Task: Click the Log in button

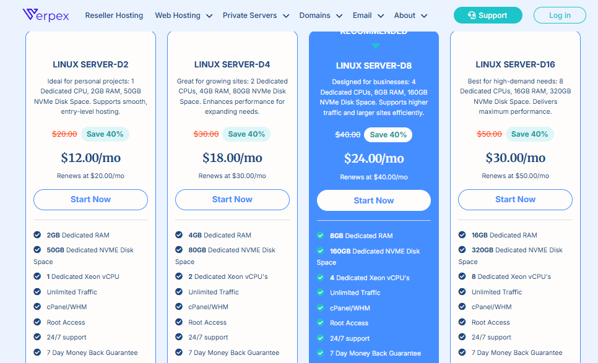Action: pos(560,15)
